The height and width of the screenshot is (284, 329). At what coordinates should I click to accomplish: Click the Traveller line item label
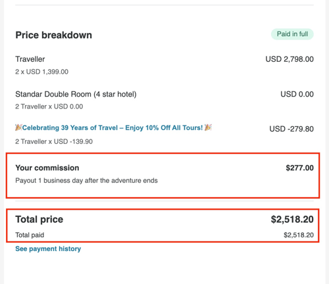point(30,59)
